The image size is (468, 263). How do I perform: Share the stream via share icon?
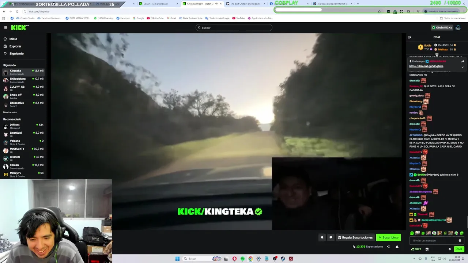point(388,247)
